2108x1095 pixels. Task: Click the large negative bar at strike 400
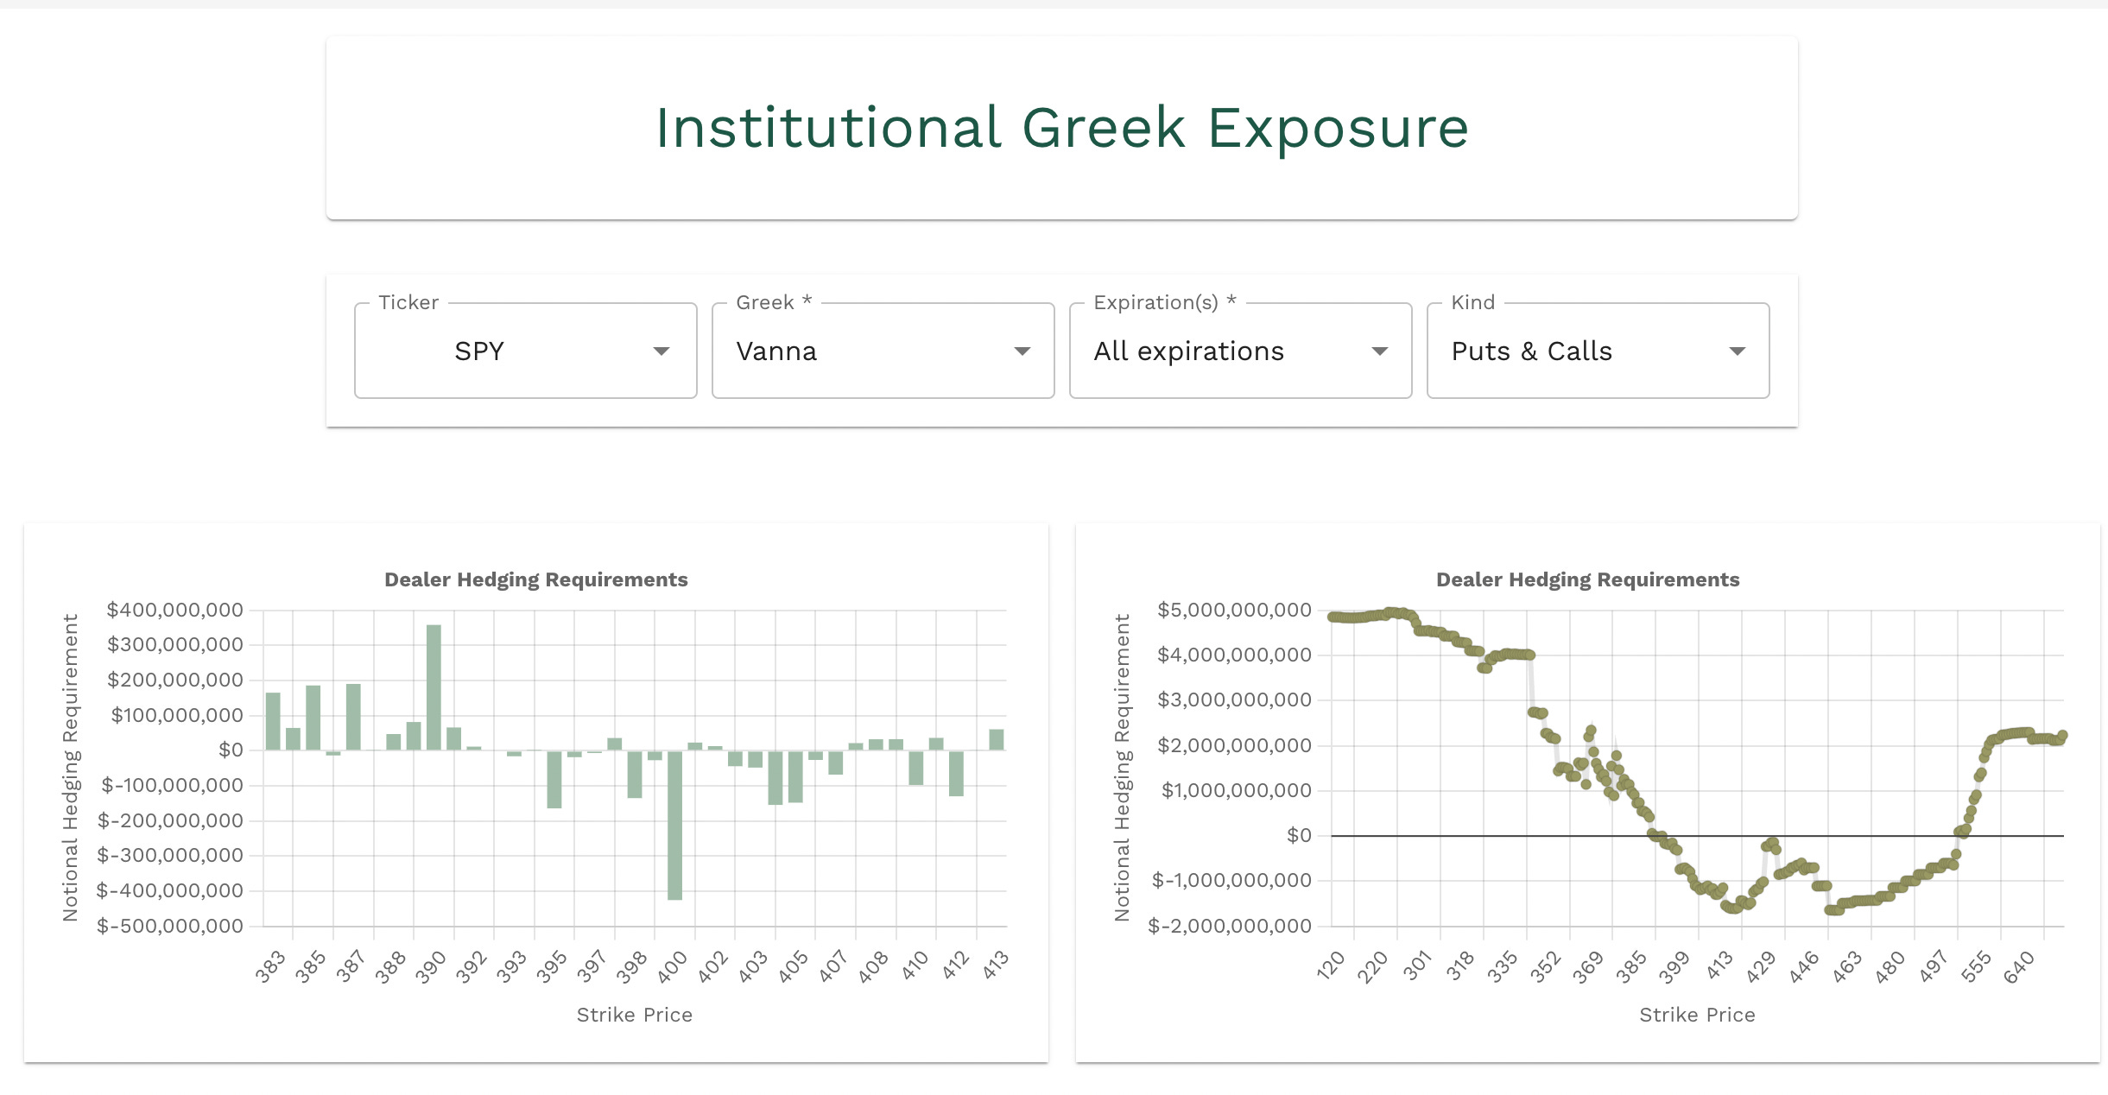674,825
